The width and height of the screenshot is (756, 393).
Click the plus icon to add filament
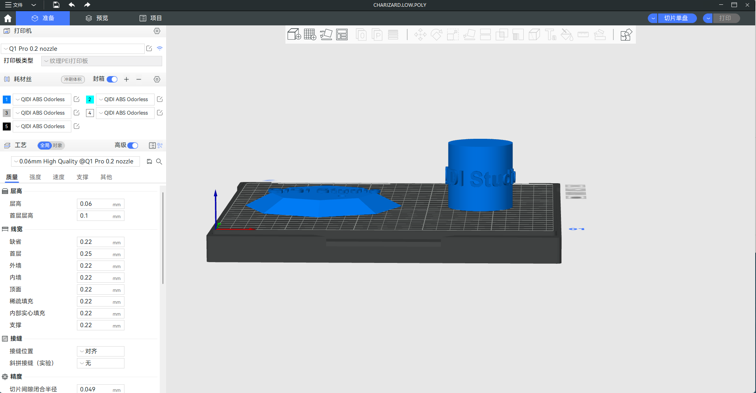tap(126, 79)
